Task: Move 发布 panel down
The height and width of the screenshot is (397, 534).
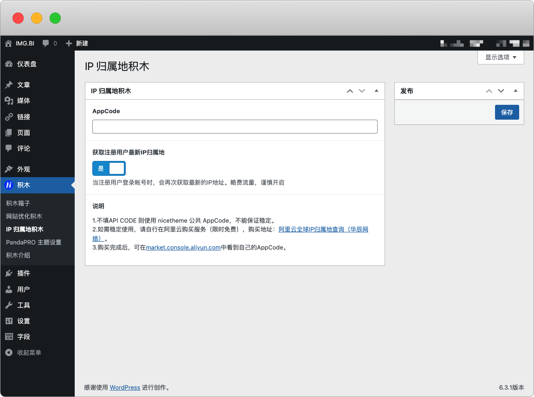Action: click(x=501, y=91)
